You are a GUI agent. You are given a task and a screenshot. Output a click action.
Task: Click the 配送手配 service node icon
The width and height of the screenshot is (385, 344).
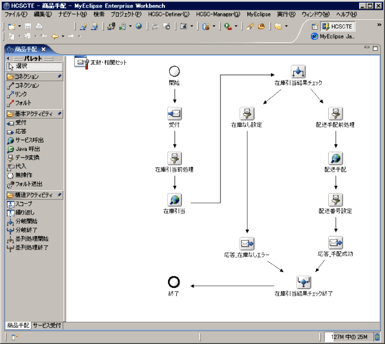335,158
